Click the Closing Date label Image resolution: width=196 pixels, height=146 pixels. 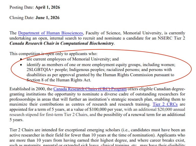(x=21, y=18)
